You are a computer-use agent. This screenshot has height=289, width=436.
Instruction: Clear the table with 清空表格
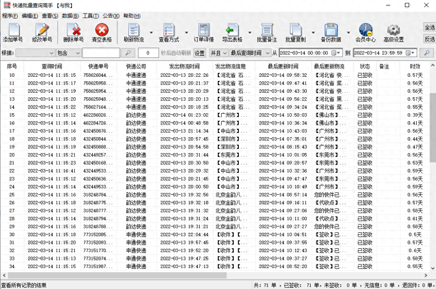tap(102, 31)
